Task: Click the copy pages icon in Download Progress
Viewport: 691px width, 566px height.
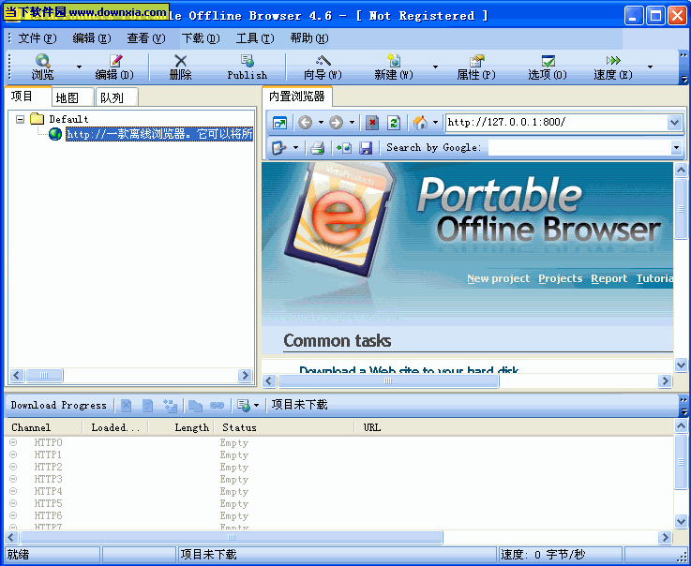Action: tap(195, 405)
